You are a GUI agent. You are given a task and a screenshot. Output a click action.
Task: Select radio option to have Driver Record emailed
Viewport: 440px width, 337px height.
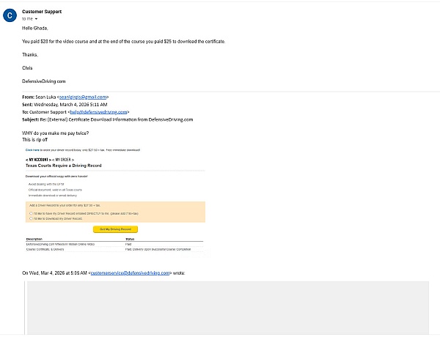click(31, 213)
